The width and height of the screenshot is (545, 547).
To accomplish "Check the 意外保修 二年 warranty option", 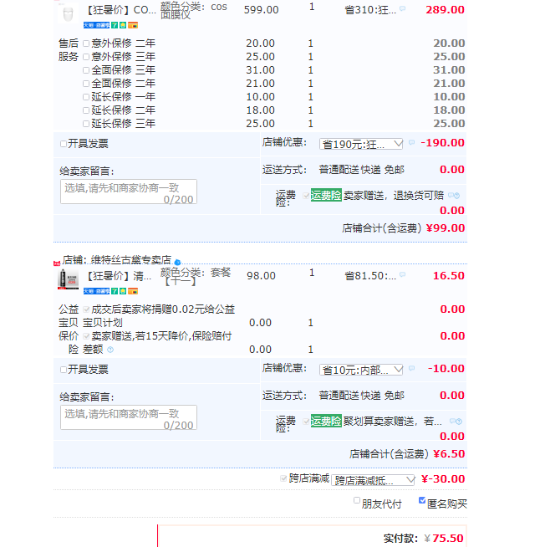I will [x=86, y=43].
